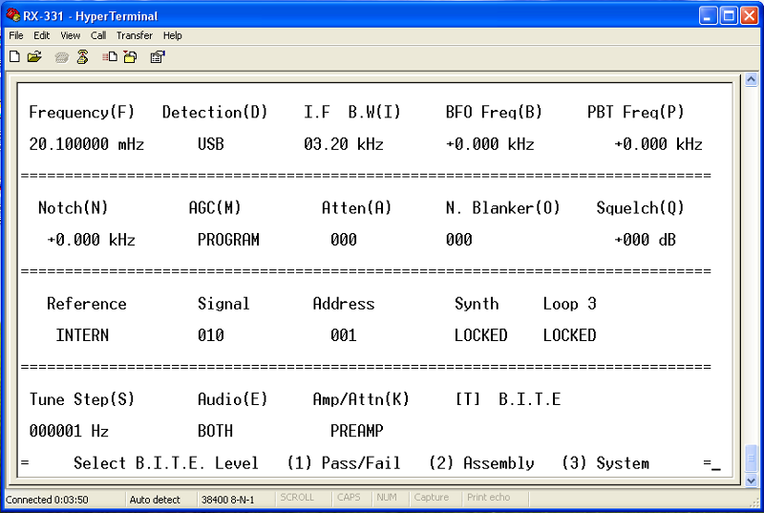Maximize the HyperTerminal window
This screenshot has width=764, height=513.
point(728,15)
